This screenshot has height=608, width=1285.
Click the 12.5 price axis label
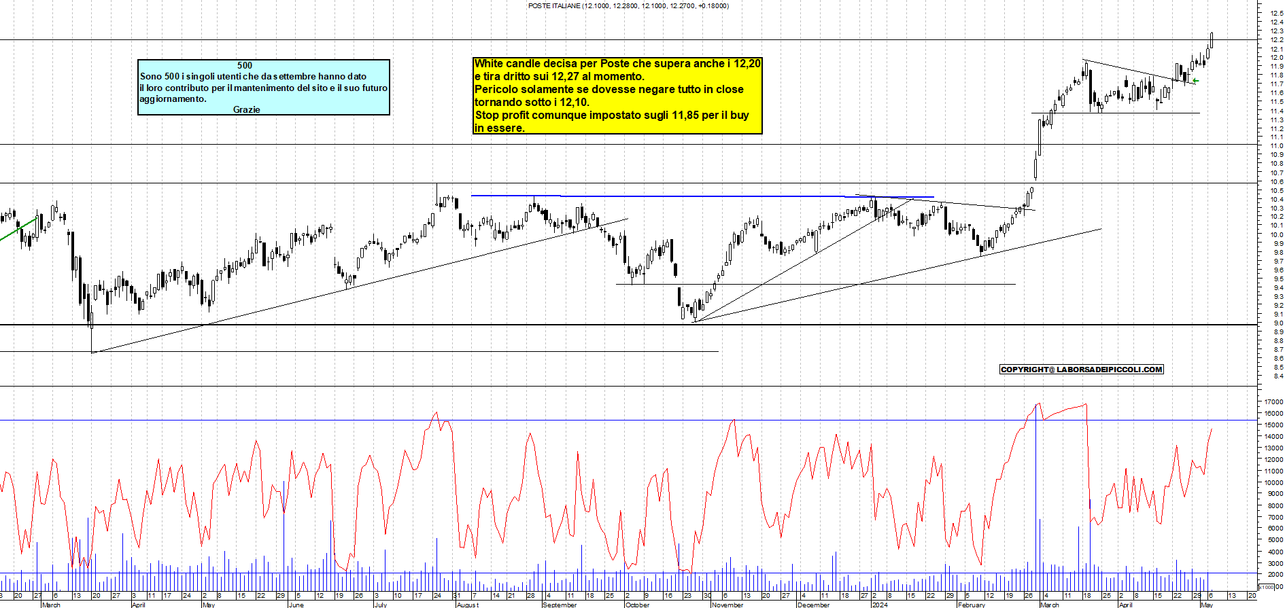point(1276,14)
